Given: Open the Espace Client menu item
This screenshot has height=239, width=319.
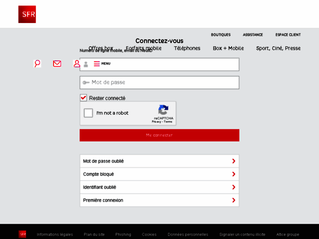Looking at the screenshot, I should point(288,35).
